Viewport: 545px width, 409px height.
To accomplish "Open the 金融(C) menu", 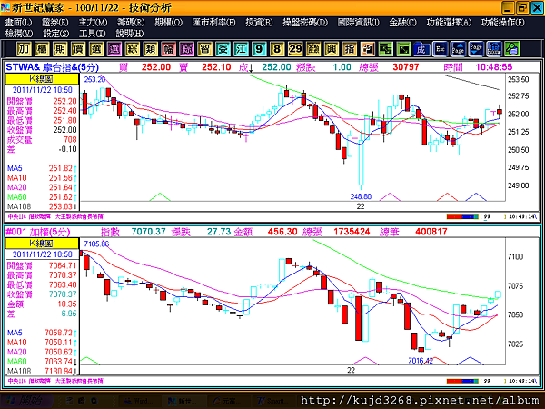I will click(402, 22).
